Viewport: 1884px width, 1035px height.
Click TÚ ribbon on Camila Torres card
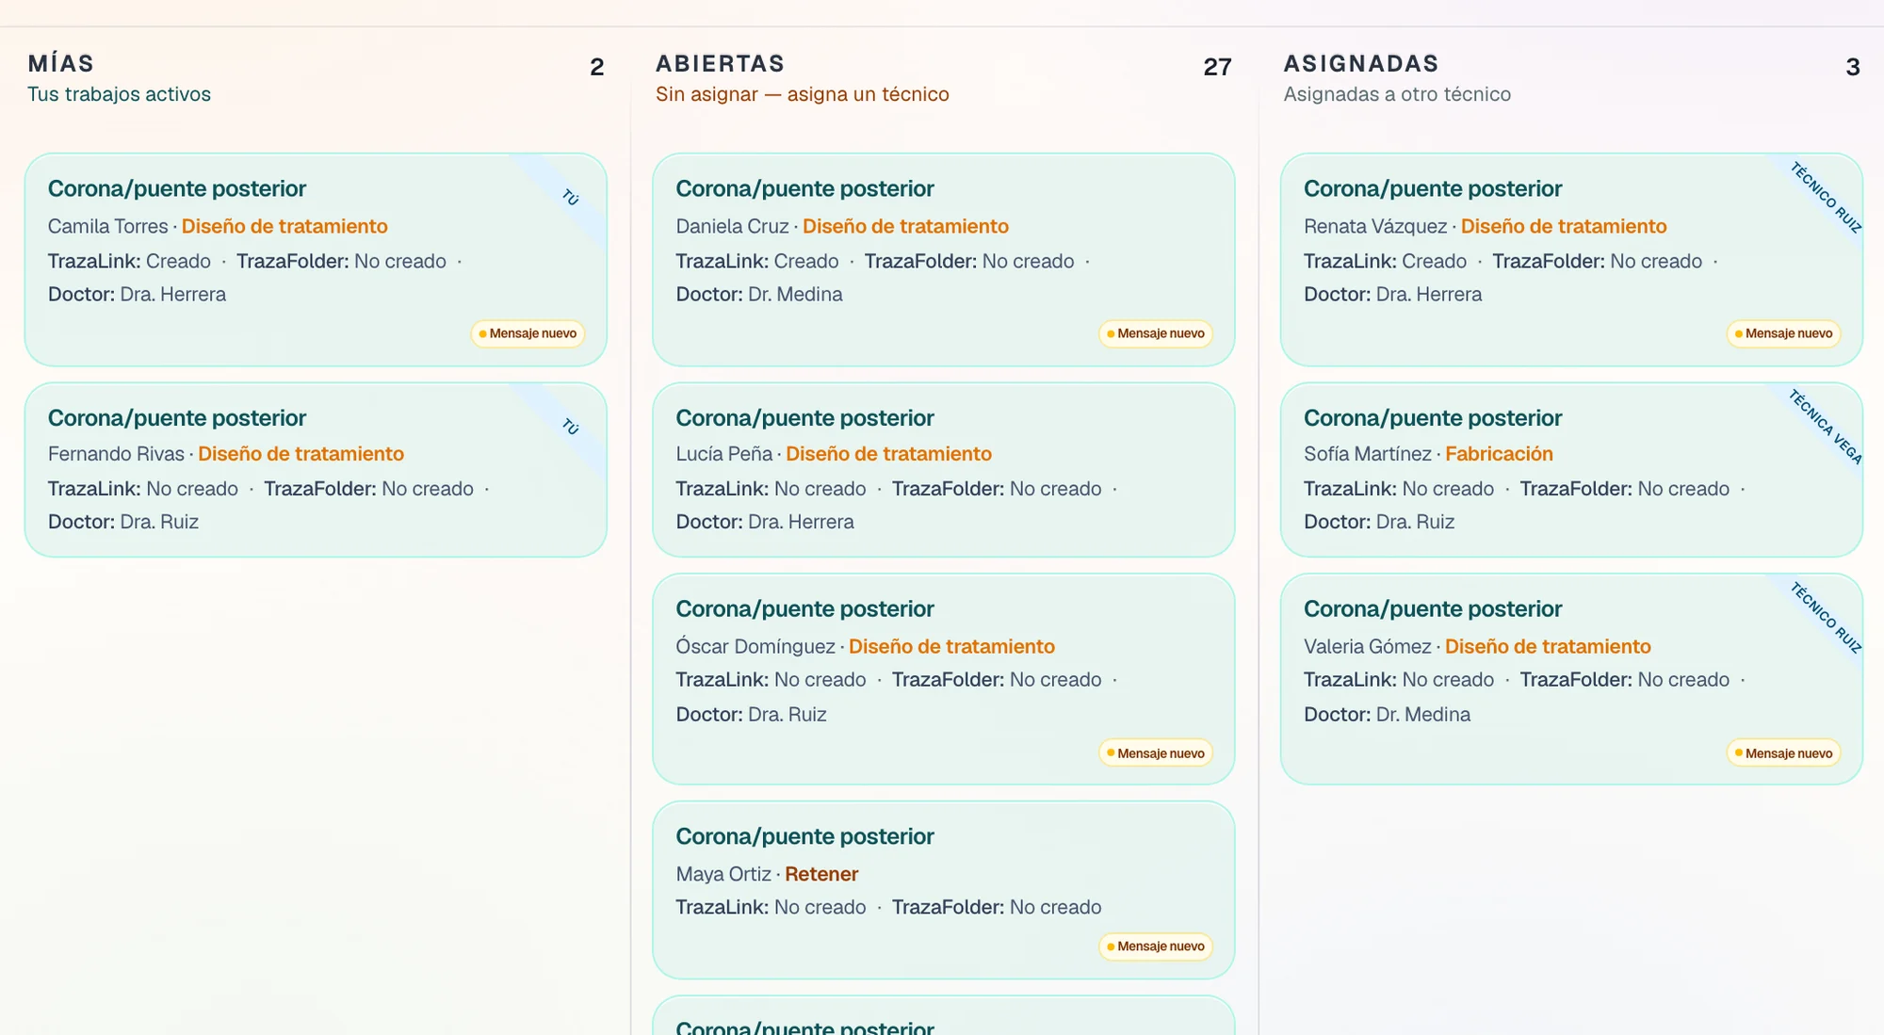pos(570,198)
